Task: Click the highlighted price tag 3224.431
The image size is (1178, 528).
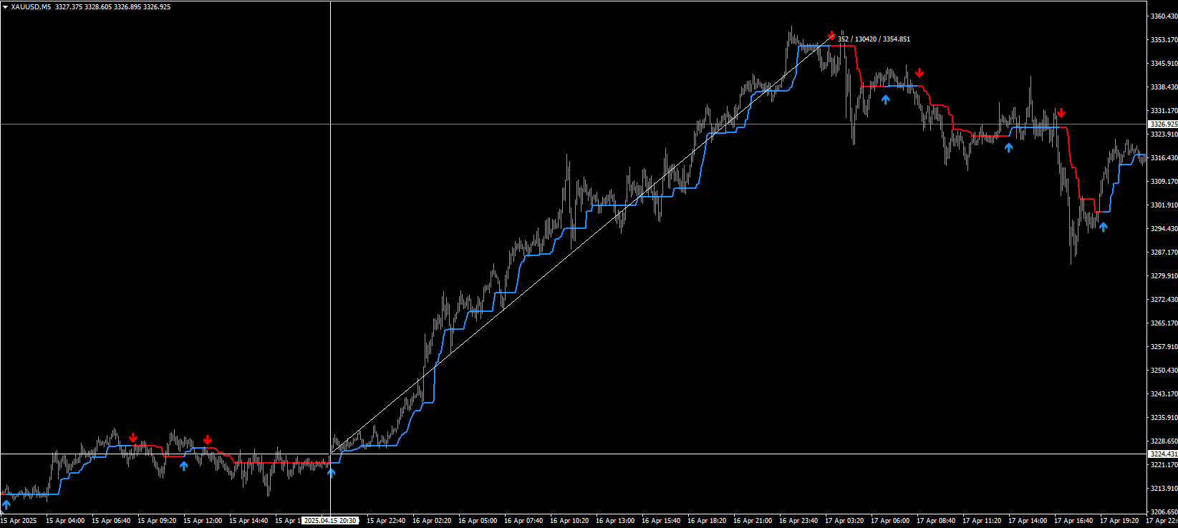Action: click(1164, 454)
